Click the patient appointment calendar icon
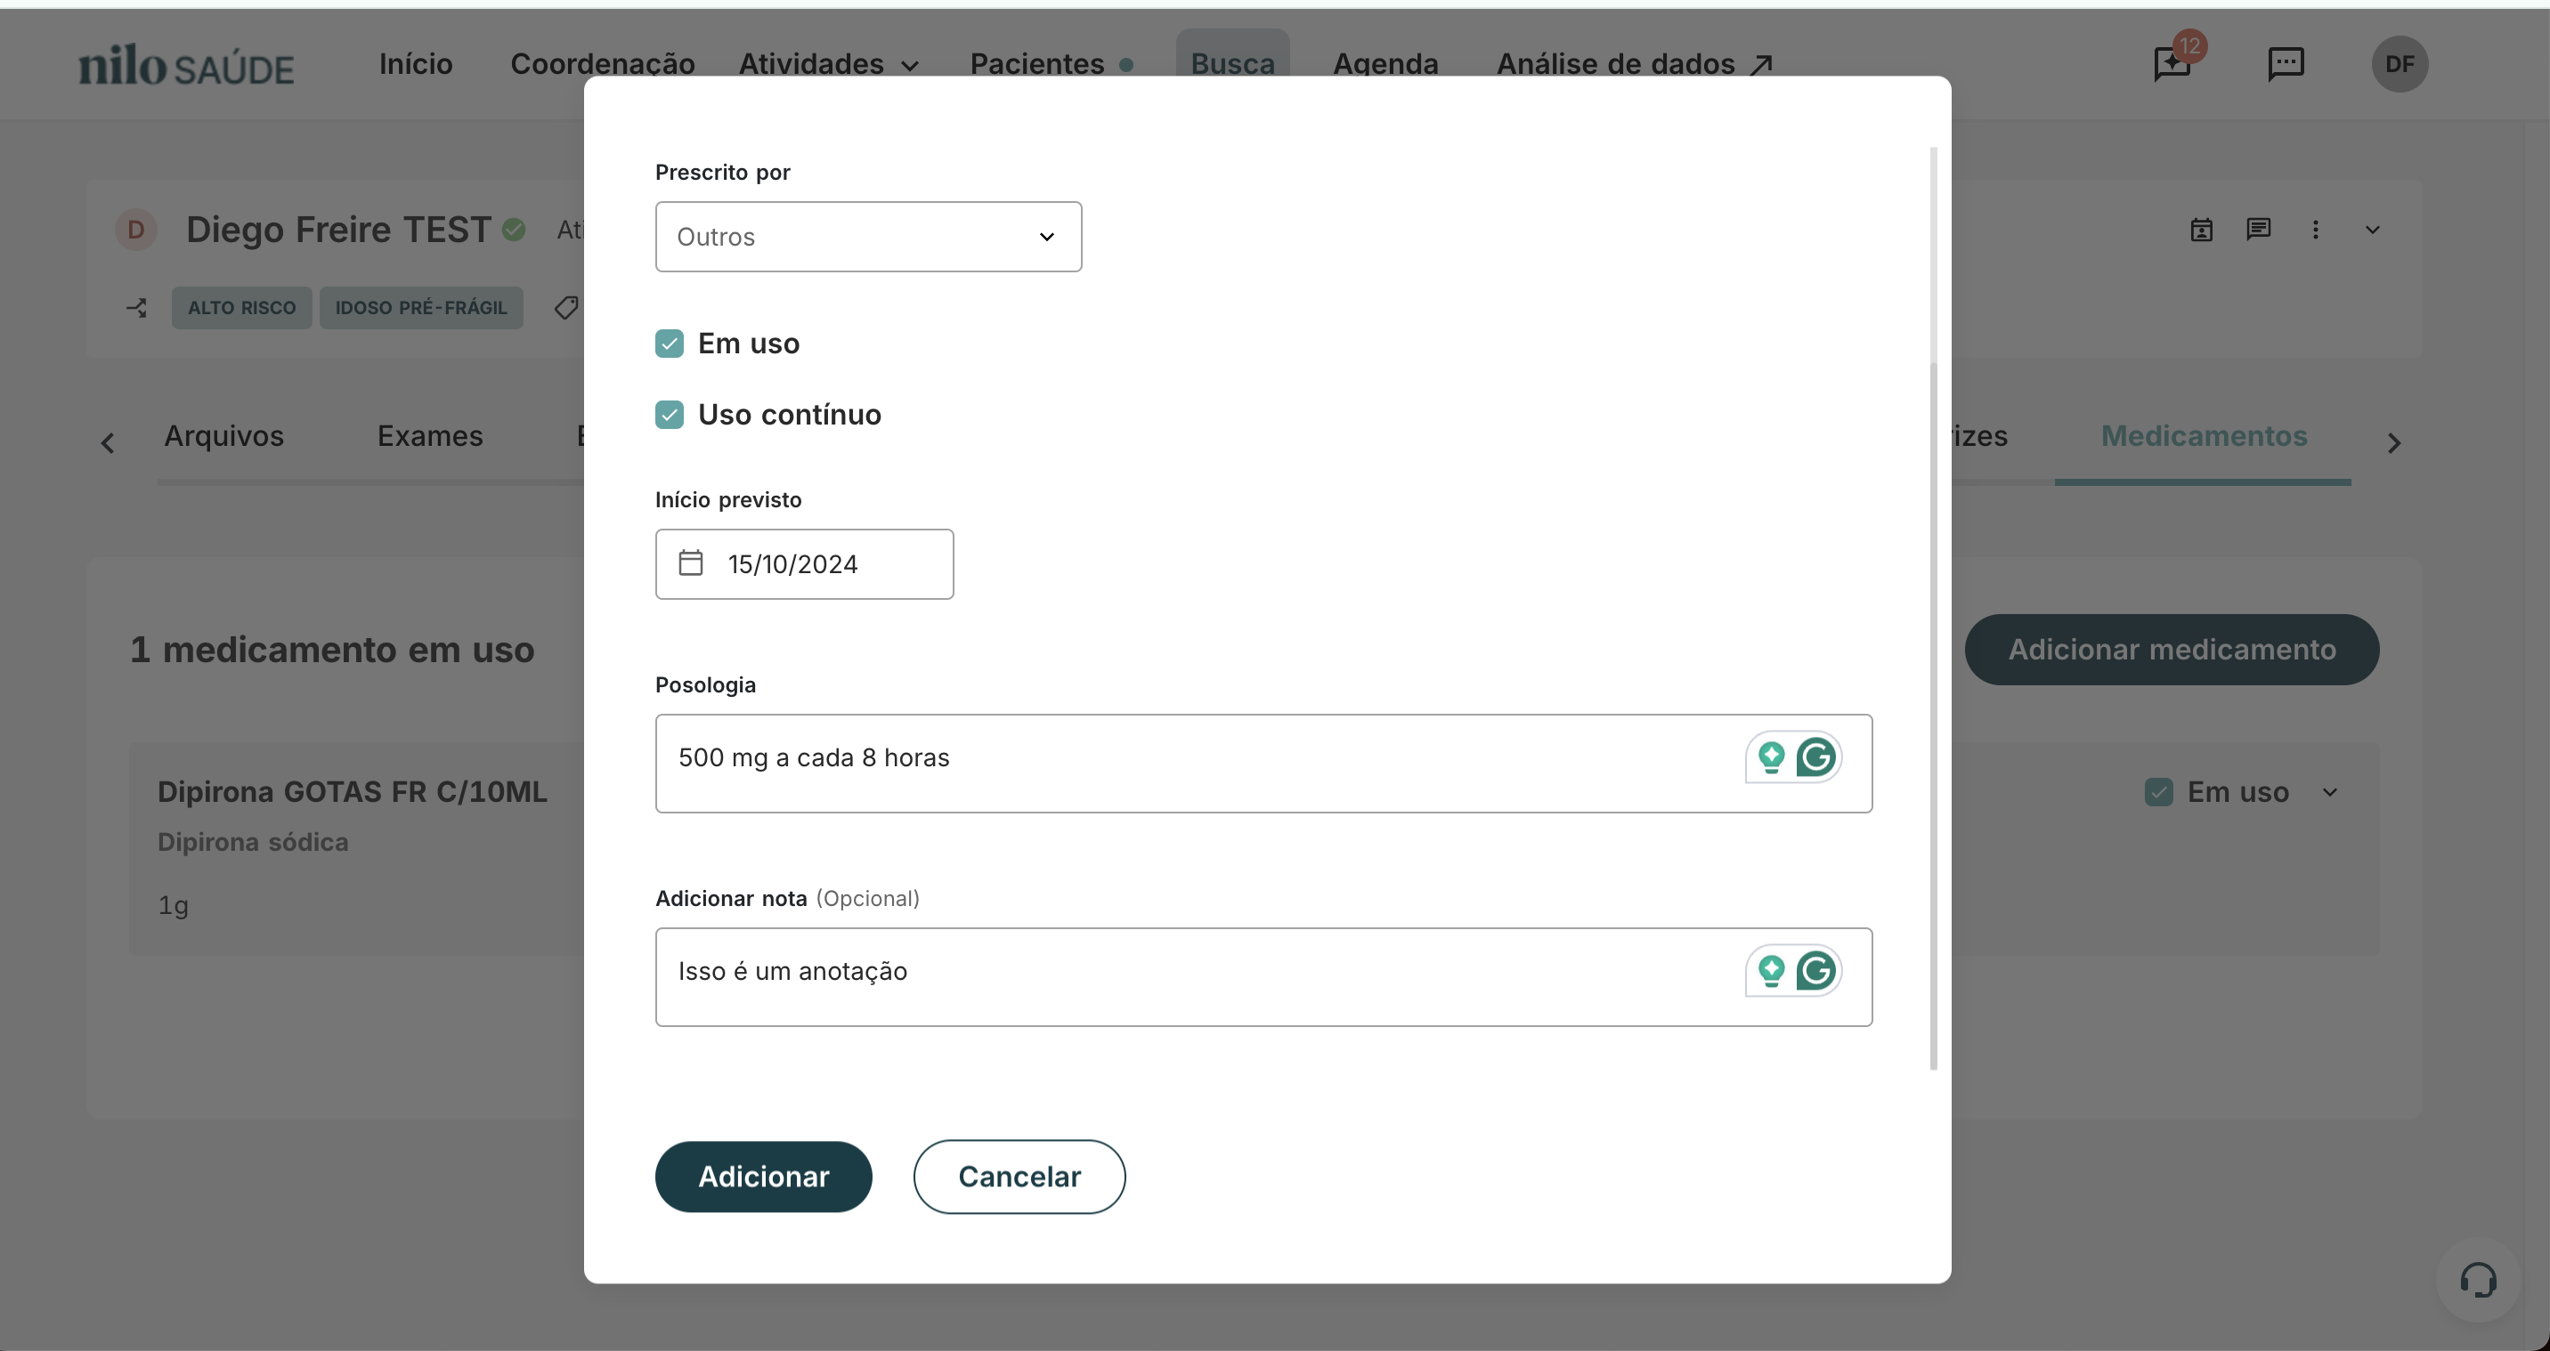This screenshot has height=1351, width=2550. pyautogui.click(x=2202, y=229)
